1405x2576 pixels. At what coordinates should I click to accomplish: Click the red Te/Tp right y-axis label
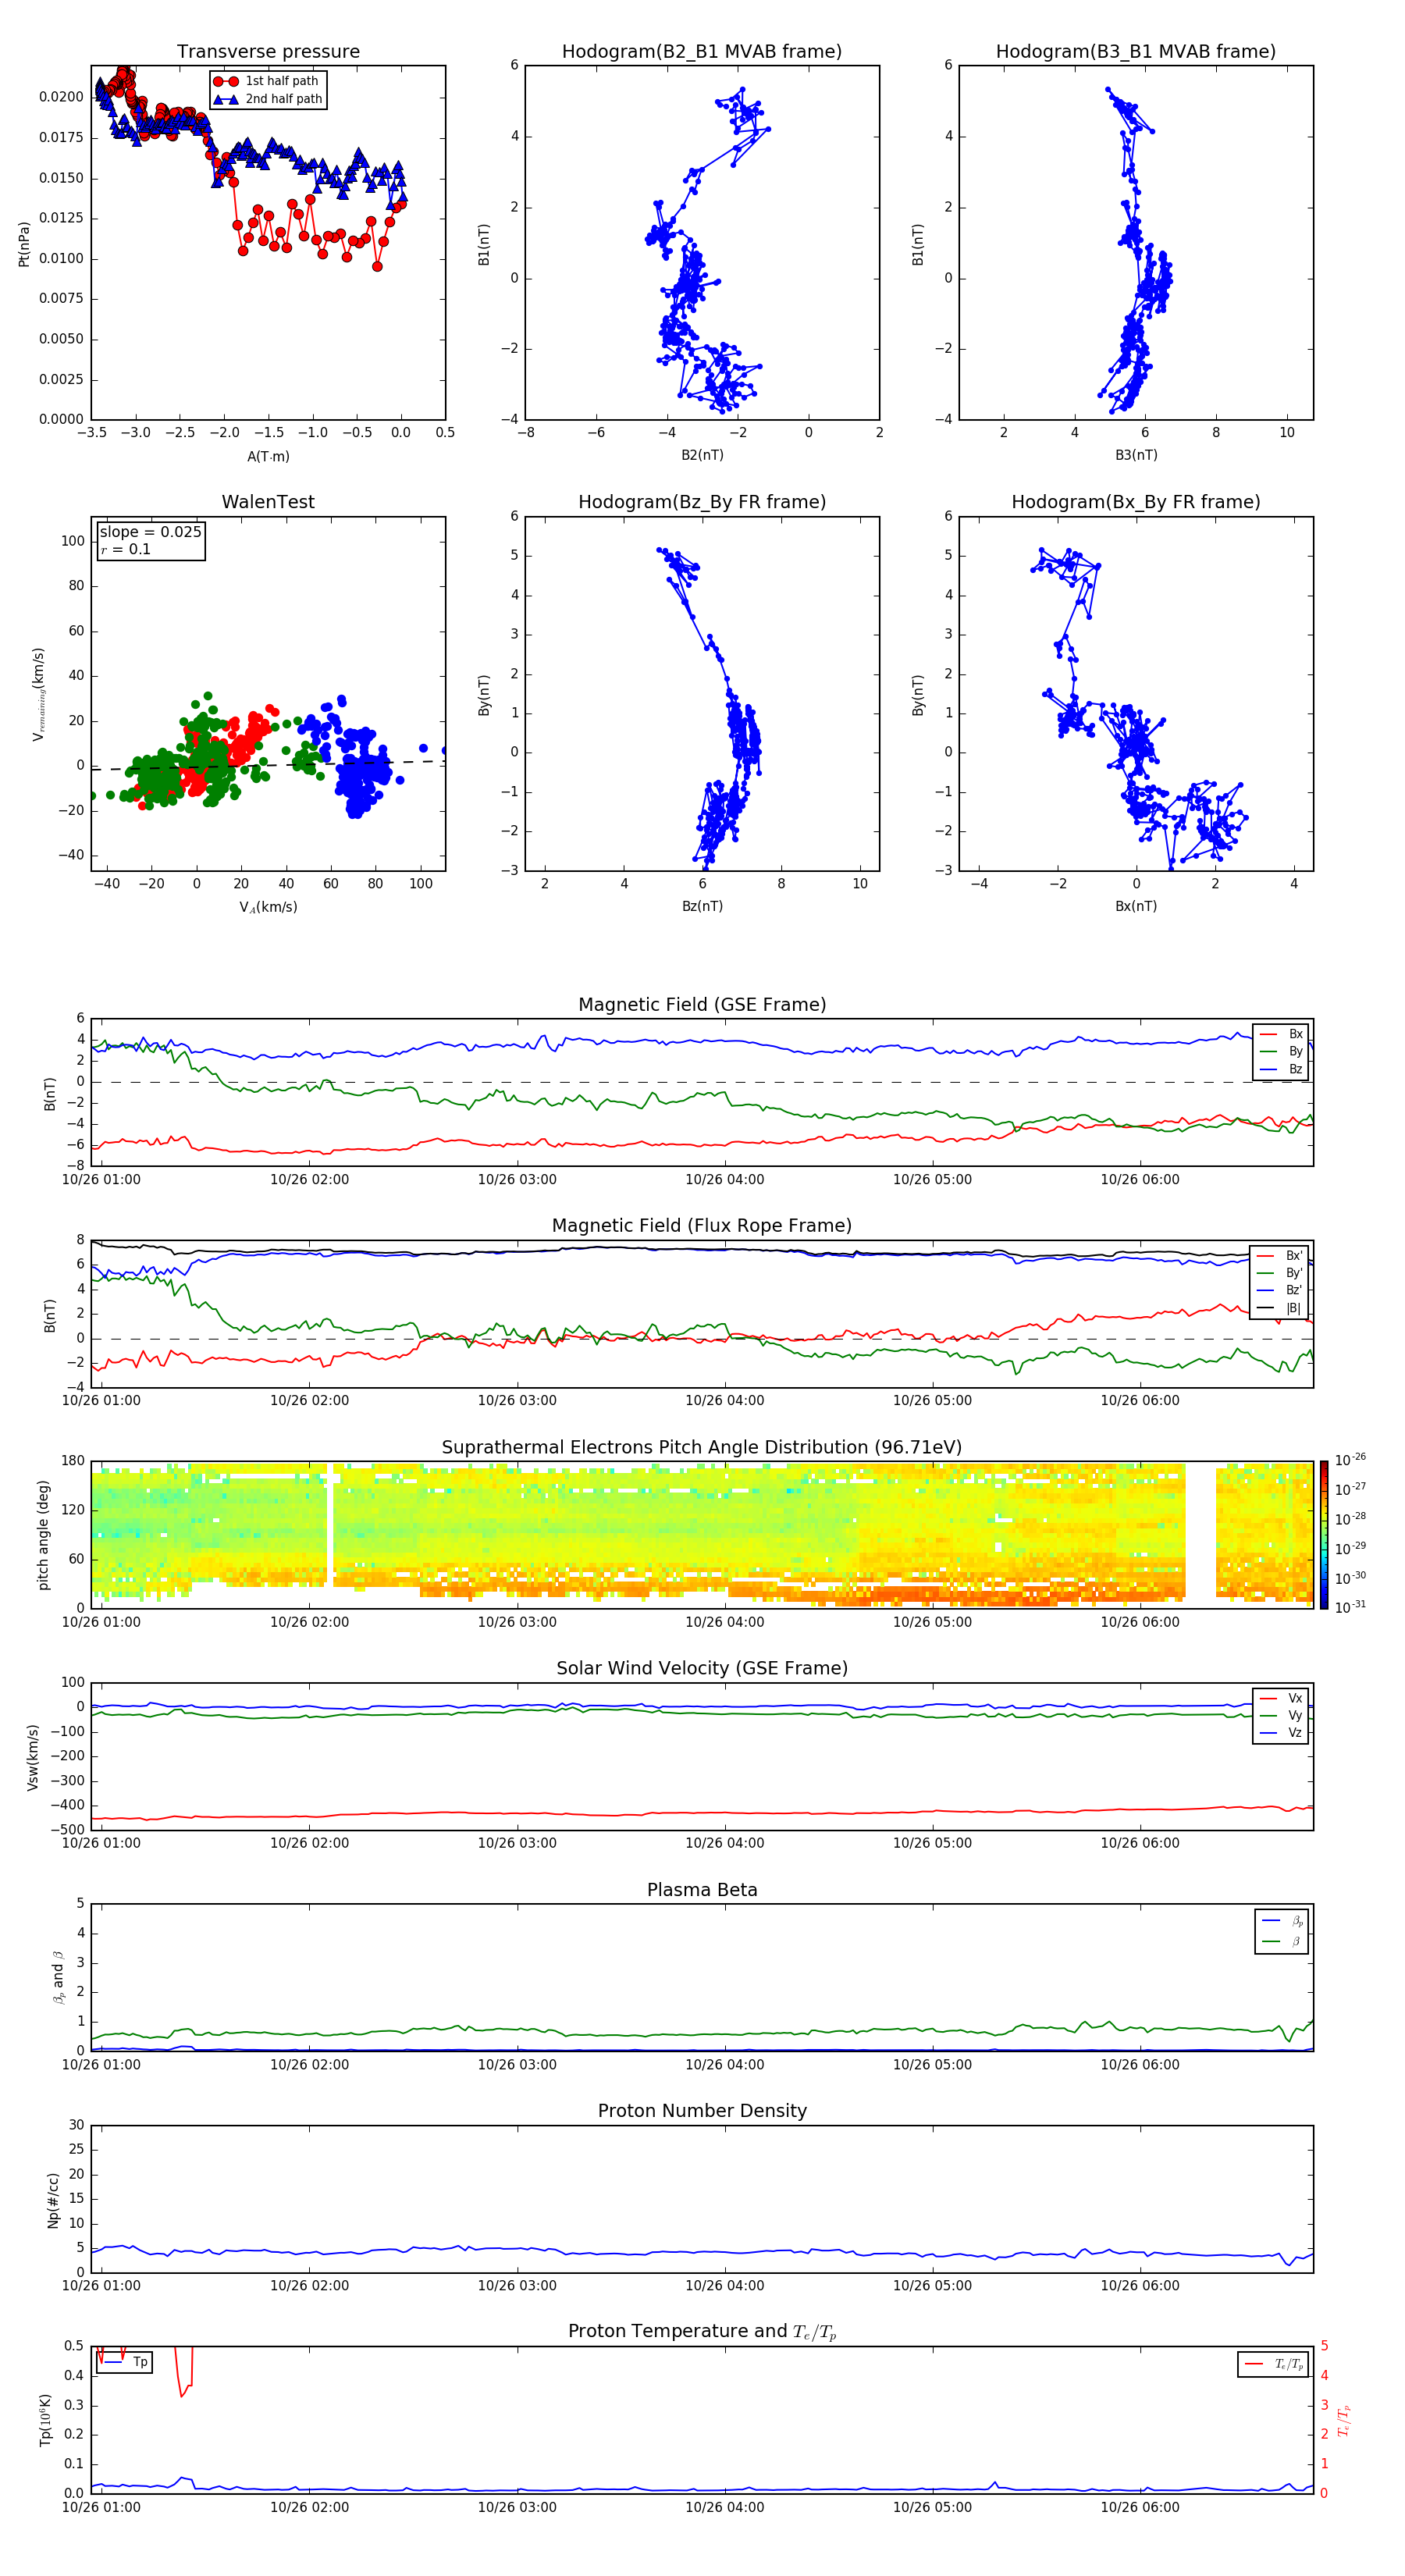1343,2420
